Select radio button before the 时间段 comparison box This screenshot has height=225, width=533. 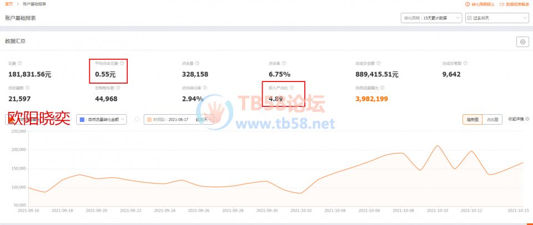pyautogui.click(x=137, y=119)
